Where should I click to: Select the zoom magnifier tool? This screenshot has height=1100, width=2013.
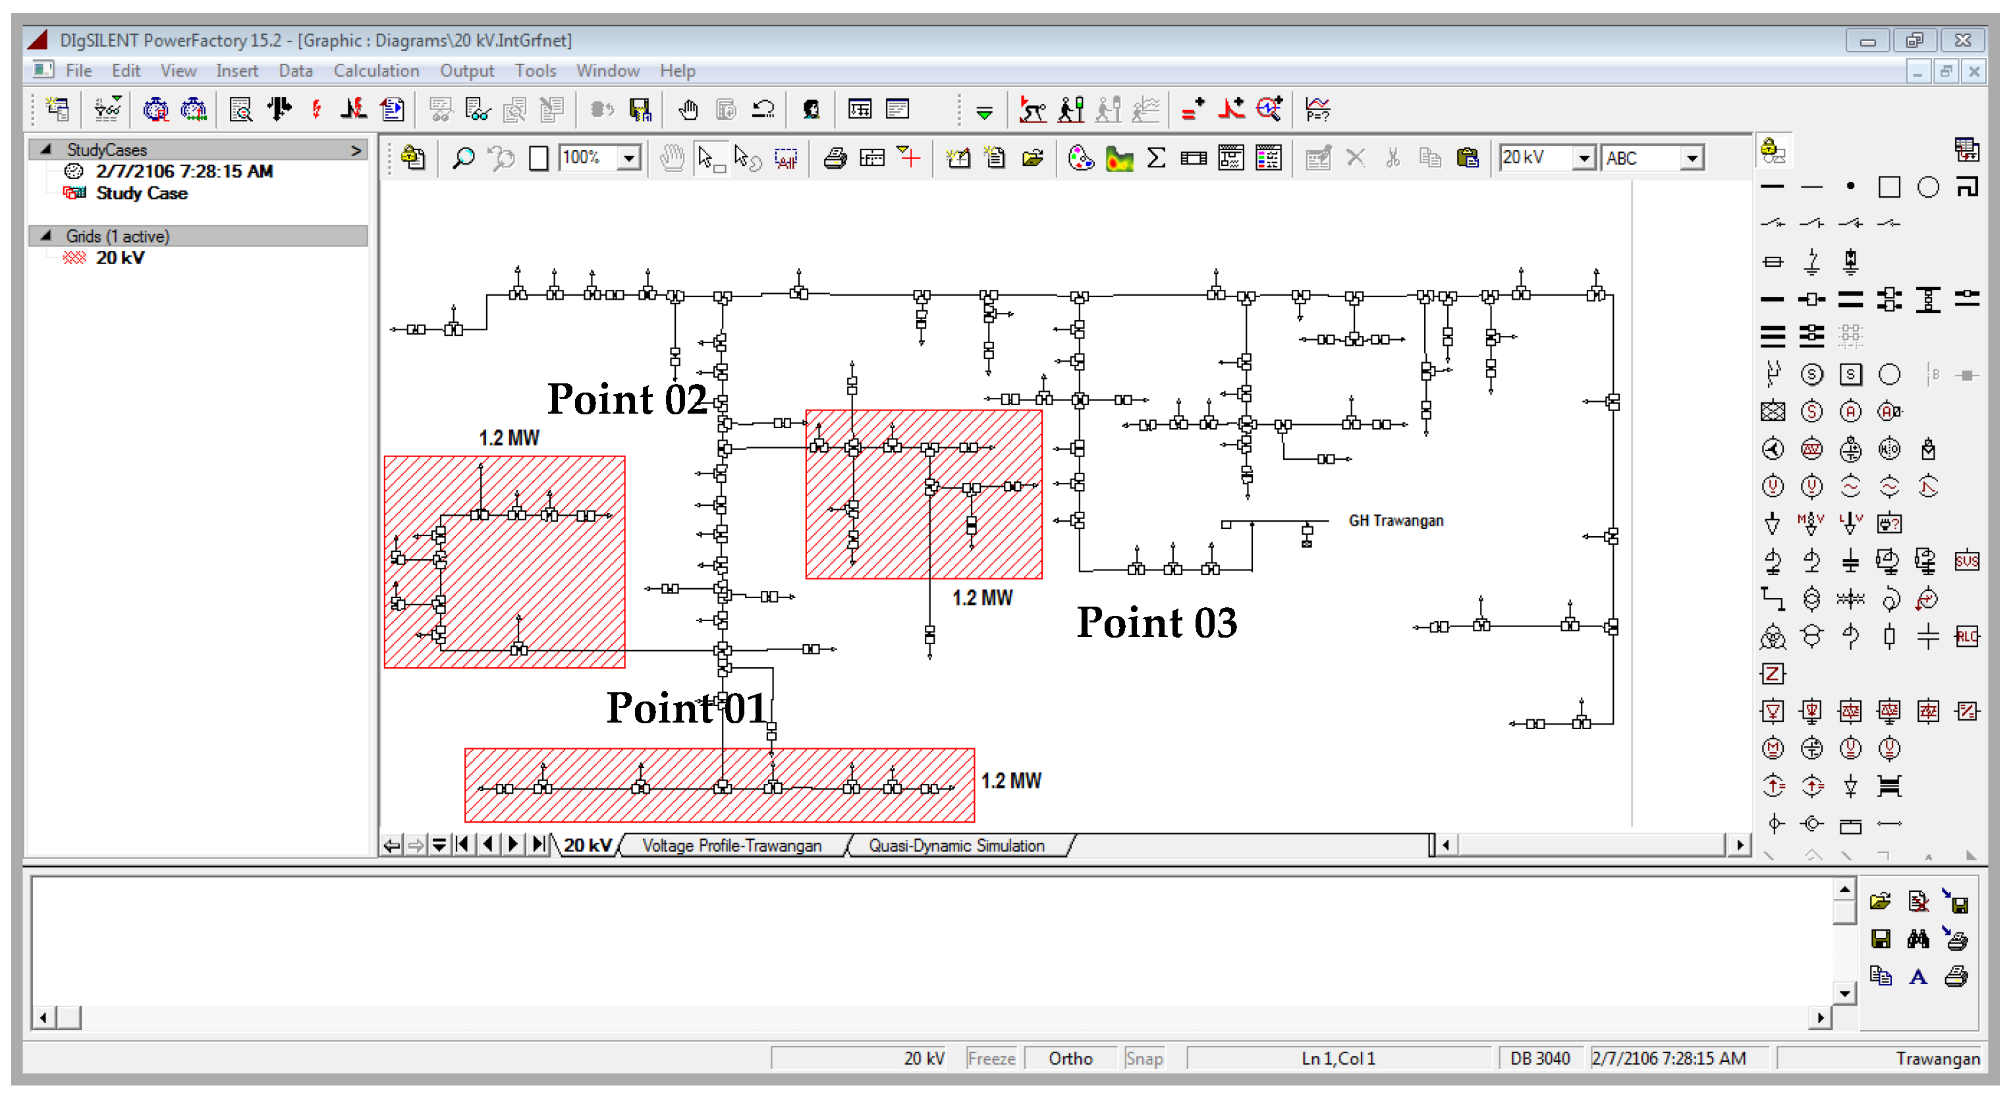pos(463,159)
